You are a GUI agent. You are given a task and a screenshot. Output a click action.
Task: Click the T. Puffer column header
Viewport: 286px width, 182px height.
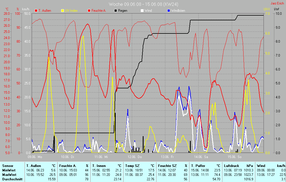coord(198,166)
